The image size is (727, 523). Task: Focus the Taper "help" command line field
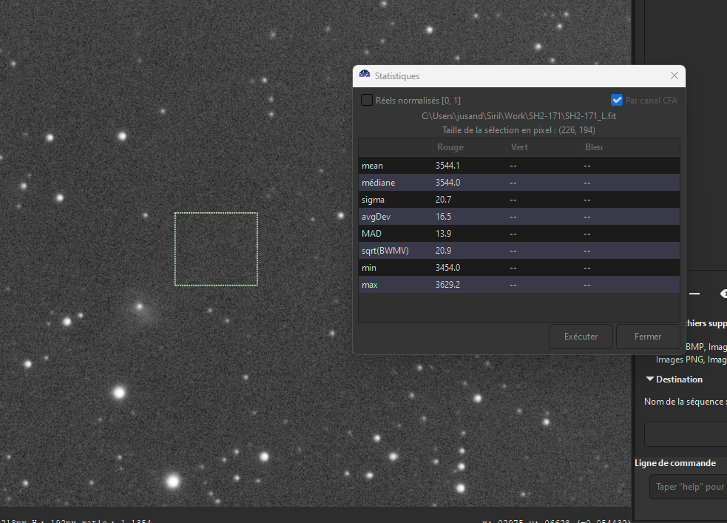click(689, 487)
